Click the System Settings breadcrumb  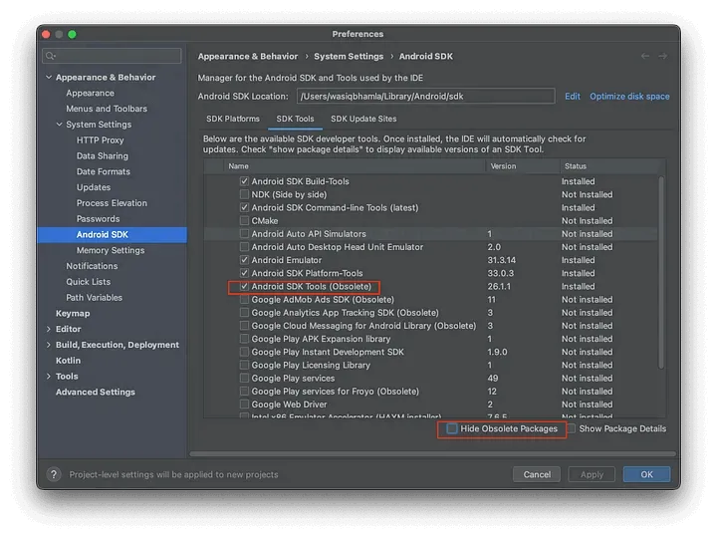[x=349, y=56]
